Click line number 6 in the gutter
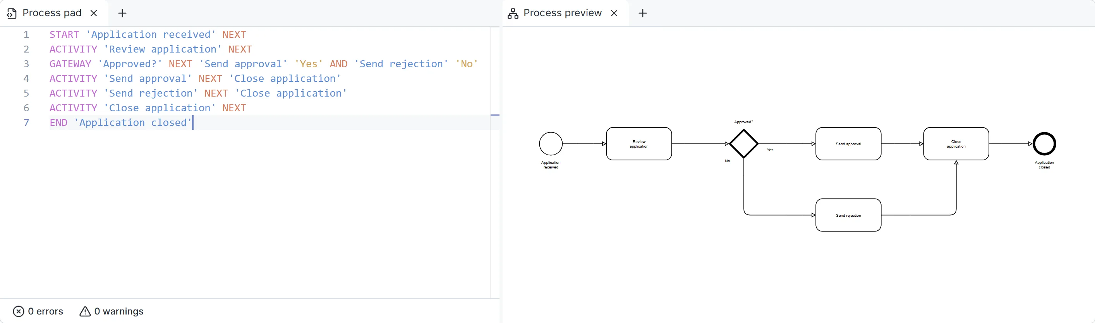1095x323 pixels. pyautogui.click(x=26, y=108)
